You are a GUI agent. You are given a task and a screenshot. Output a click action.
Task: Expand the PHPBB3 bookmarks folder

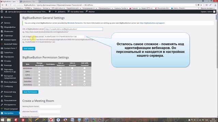pos(28,8)
